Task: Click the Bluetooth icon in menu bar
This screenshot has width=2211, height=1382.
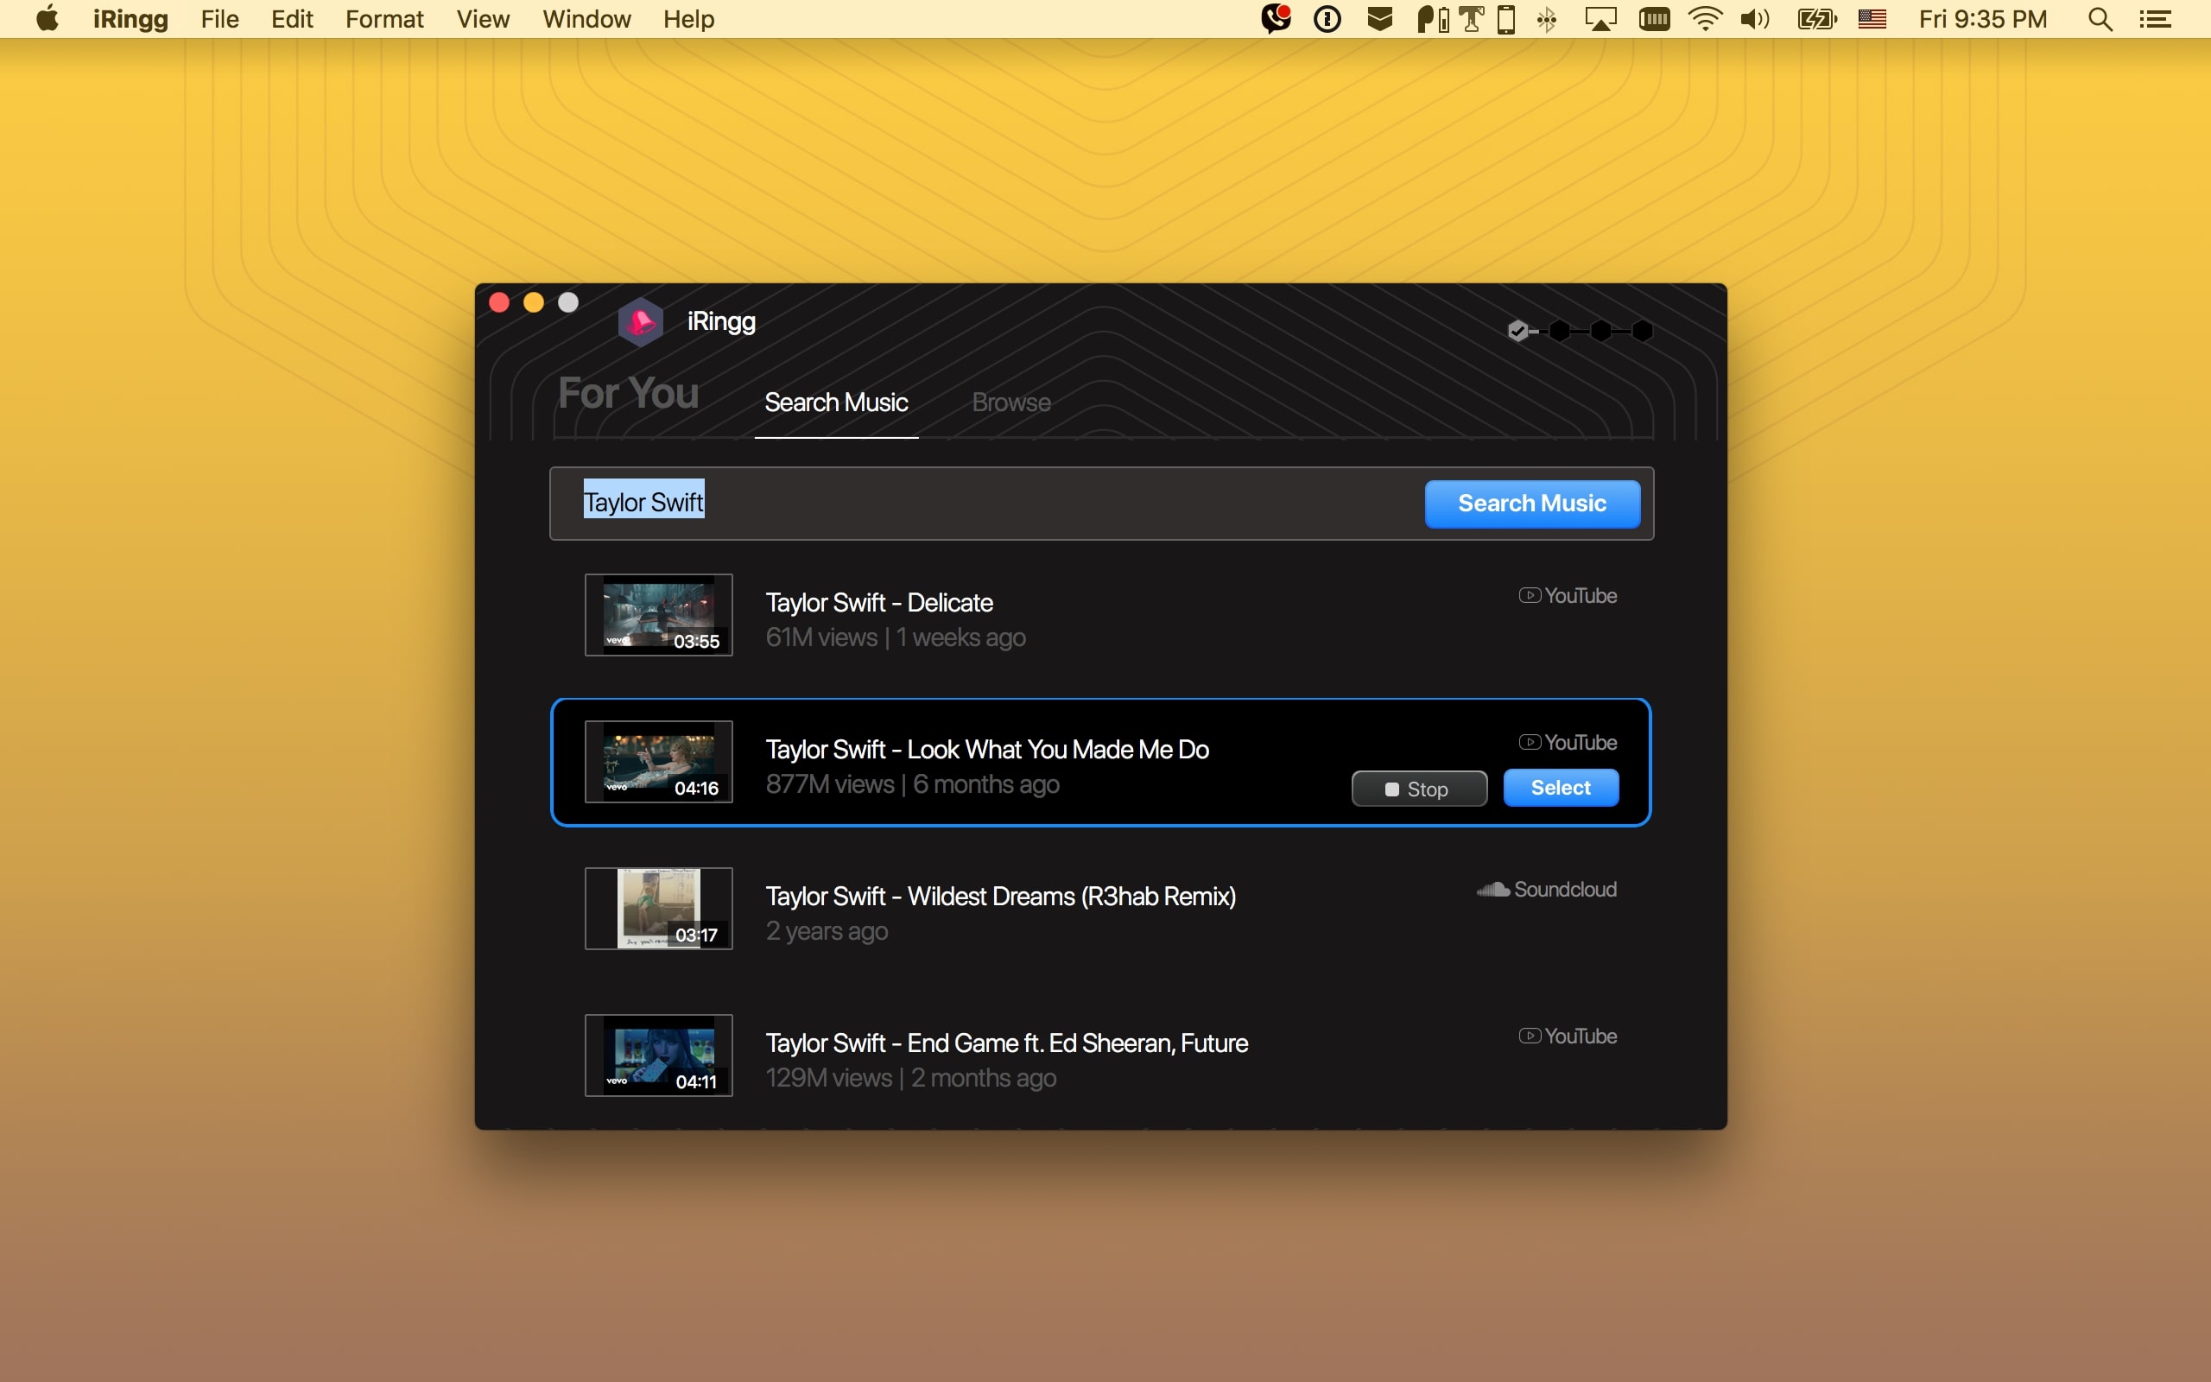Action: click(x=1547, y=19)
